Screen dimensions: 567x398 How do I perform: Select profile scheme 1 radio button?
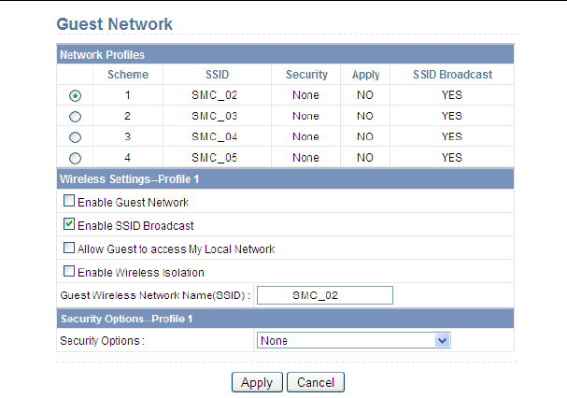click(x=75, y=95)
